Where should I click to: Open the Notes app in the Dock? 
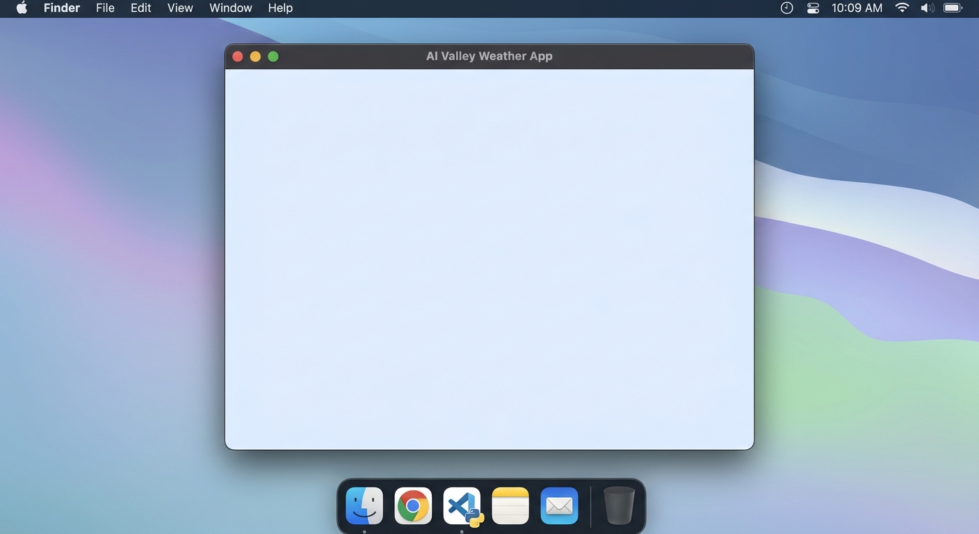510,505
